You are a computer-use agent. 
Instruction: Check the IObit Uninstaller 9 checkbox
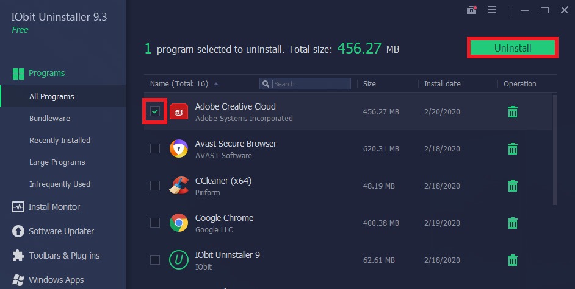[x=155, y=260]
